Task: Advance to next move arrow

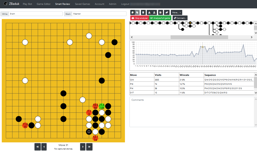Action: 83,146
